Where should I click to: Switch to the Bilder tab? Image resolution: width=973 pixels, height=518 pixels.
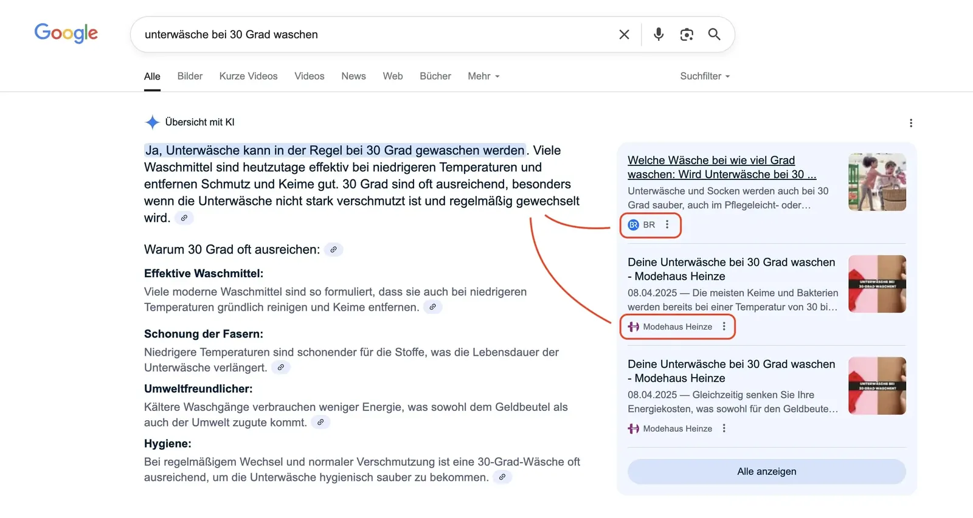190,76
